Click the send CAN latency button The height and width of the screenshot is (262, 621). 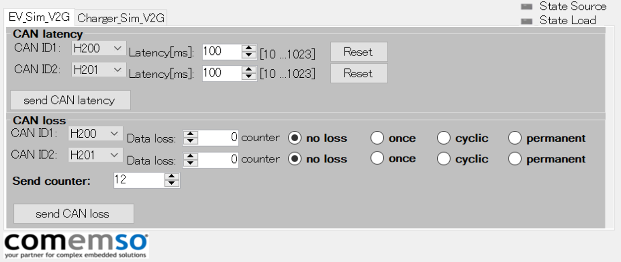(70, 100)
